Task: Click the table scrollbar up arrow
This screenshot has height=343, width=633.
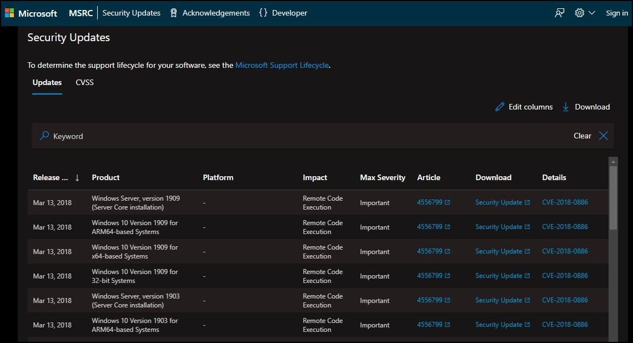Action: click(x=613, y=162)
